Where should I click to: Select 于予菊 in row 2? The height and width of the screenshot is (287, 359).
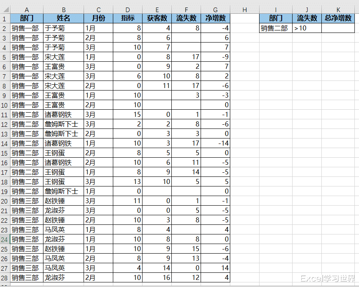[64, 28]
